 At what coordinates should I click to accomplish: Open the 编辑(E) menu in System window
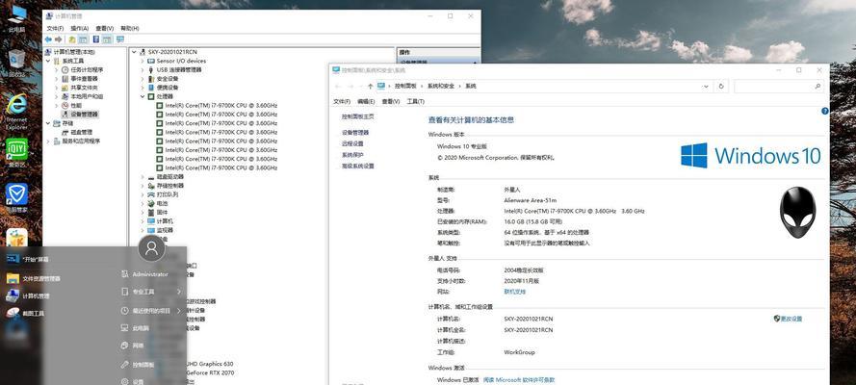coord(366,101)
